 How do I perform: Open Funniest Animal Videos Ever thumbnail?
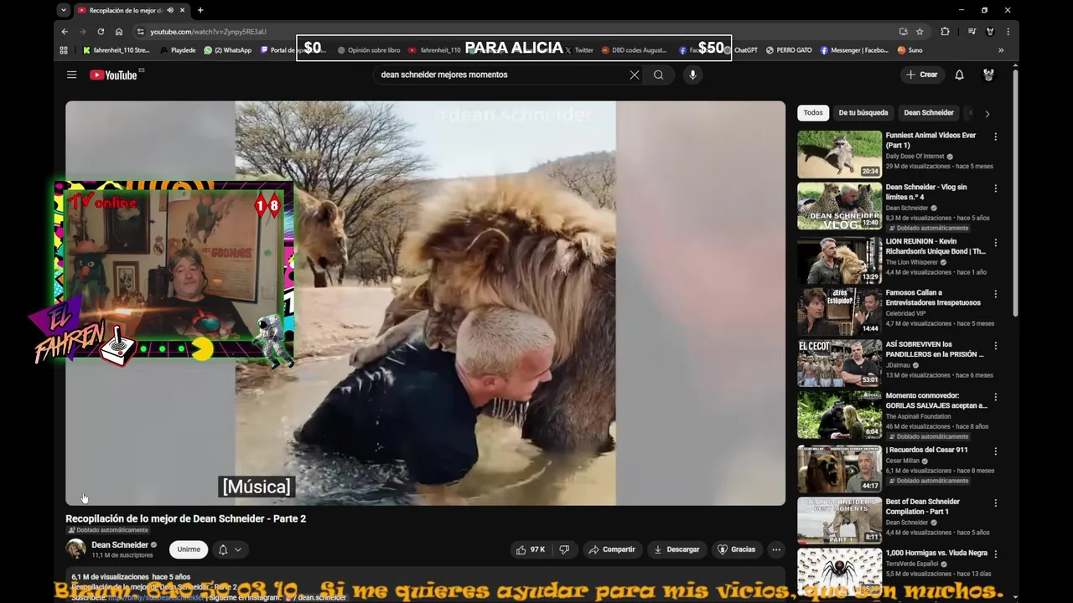click(839, 153)
